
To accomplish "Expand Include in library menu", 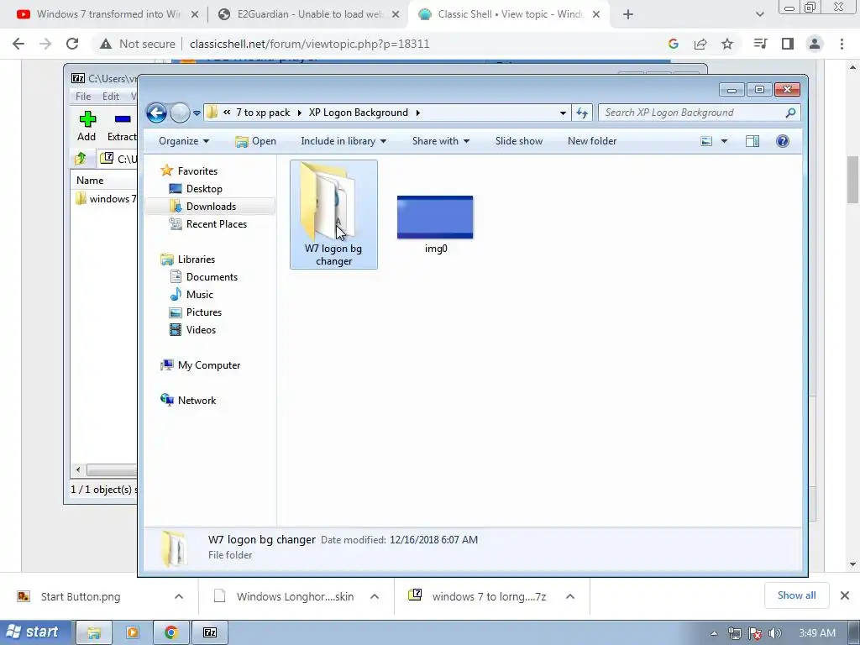I will (343, 141).
